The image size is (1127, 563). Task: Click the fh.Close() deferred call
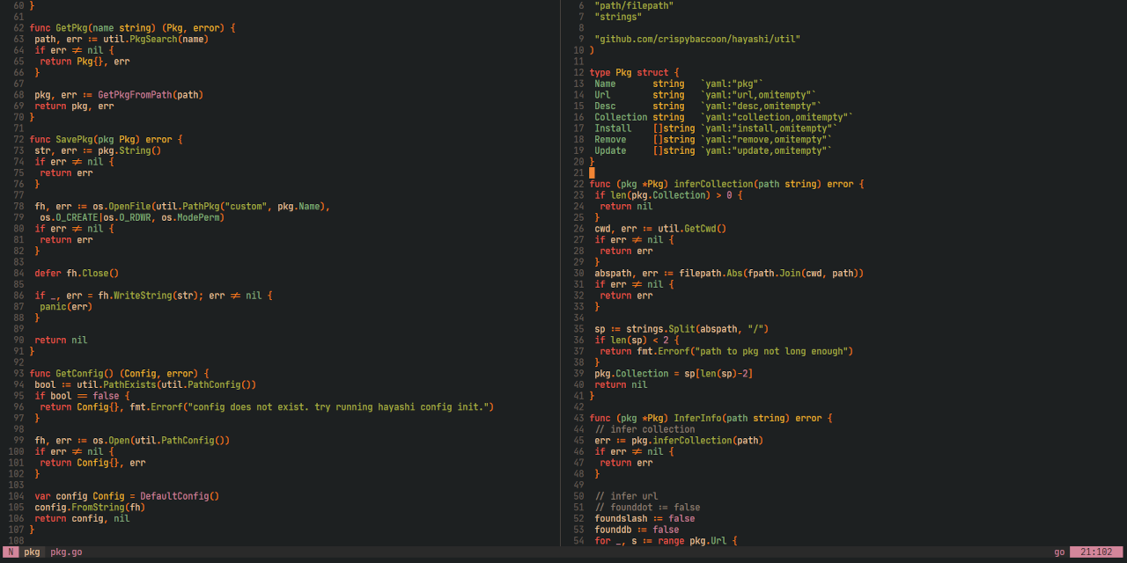pyautogui.click(x=92, y=273)
